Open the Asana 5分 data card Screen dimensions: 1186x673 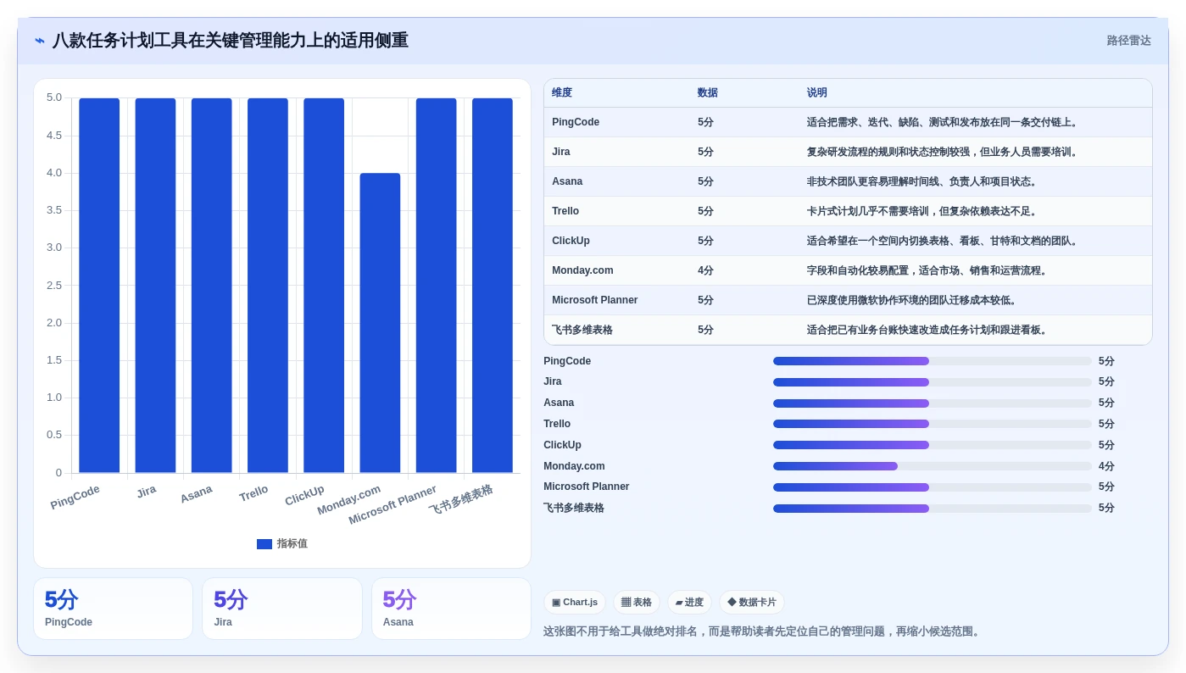[x=451, y=609]
